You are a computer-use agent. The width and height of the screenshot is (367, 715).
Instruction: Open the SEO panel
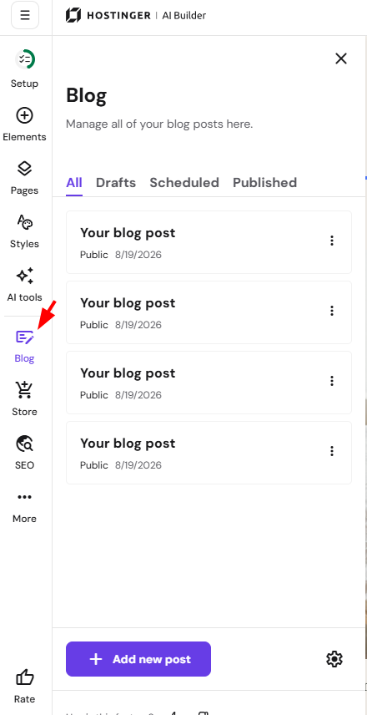[24, 444]
